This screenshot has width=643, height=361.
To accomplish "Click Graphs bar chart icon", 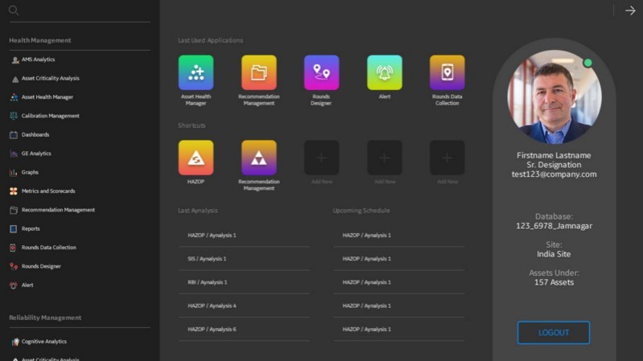I will pyautogui.click(x=14, y=173).
